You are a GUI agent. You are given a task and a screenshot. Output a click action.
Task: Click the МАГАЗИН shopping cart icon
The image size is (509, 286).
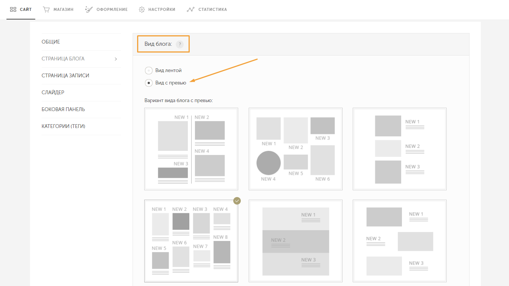(x=47, y=9)
